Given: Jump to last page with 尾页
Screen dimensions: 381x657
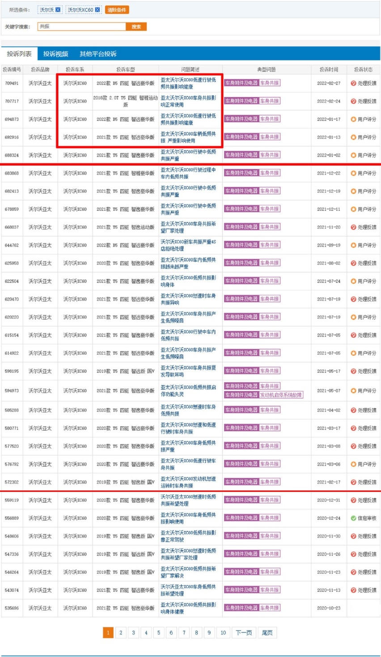Looking at the screenshot, I should point(267,632).
